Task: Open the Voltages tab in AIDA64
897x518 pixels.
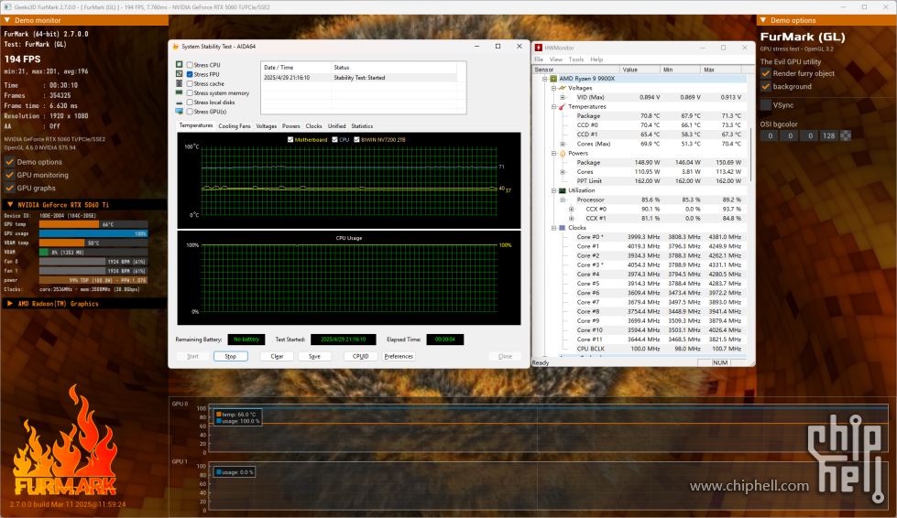Action: click(x=266, y=126)
